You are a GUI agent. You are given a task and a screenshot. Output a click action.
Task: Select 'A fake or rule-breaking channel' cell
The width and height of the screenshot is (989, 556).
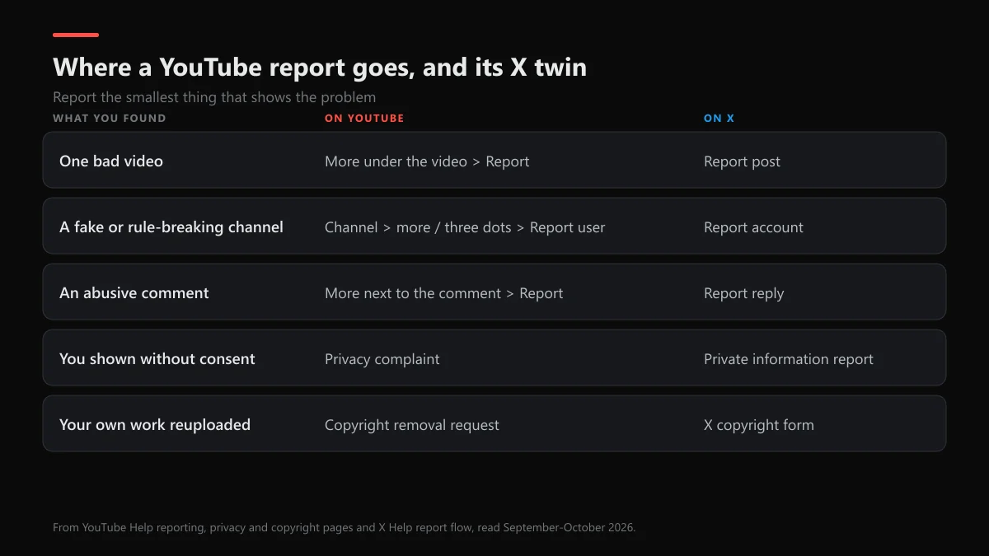click(x=171, y=227)
